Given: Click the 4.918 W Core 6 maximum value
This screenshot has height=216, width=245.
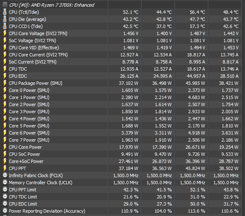Looking at the screenshot, I should pyautogui.click(x=197, y=133).
